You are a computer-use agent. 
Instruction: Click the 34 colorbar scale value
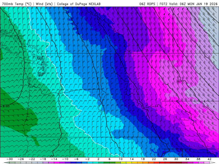pos(187,159)
